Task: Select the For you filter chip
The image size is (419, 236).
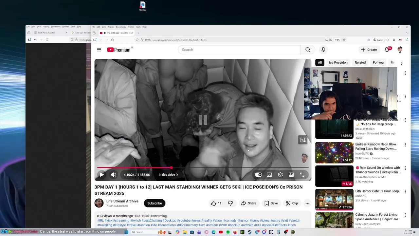Action: click(378, 63)
